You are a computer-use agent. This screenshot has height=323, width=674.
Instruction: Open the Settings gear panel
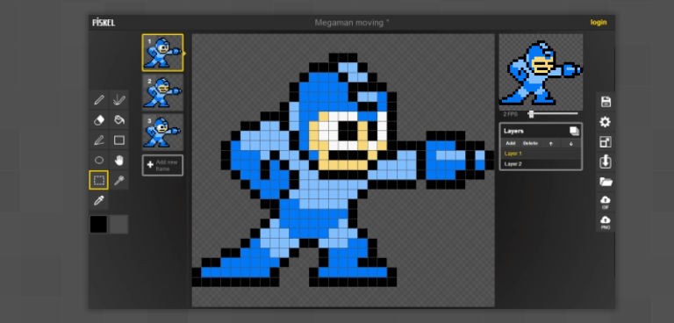click(x=606, y=122)
